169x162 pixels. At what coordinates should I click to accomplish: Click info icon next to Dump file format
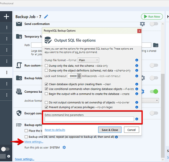[137, 60]
